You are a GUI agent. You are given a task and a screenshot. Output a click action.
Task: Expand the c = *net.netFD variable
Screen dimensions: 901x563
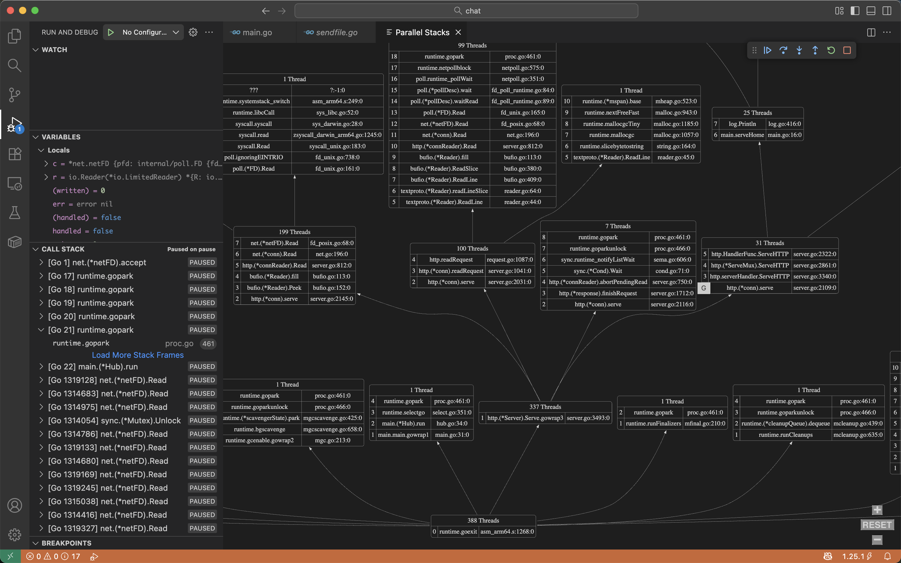pyautogui.click(x=46, y=164)
